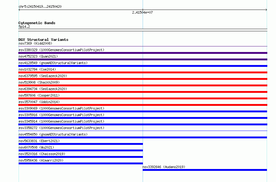Click the blue bar under nsv4554650
This screenshot has width=276, height=182.
(x=143, y=137)
